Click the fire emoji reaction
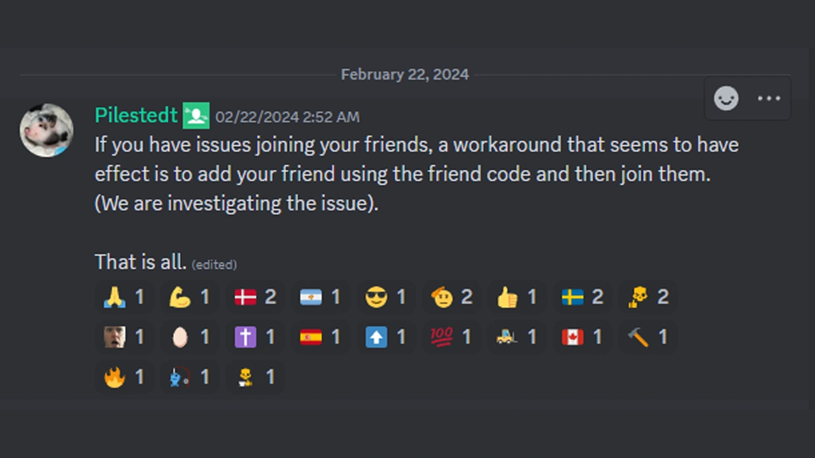The width and height of the screenshot is (815, 458). 125,377
